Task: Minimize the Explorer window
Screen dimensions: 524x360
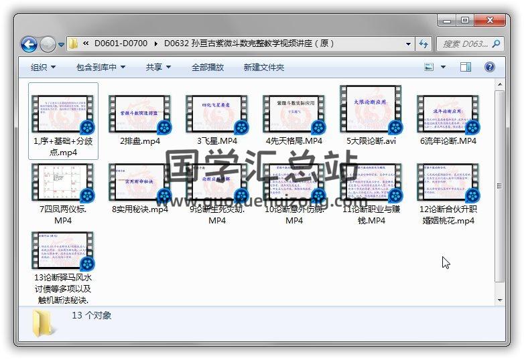Action: point(447,20)
